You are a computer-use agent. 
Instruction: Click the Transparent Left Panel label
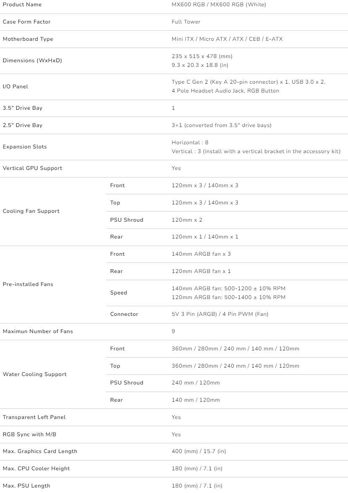34,417
